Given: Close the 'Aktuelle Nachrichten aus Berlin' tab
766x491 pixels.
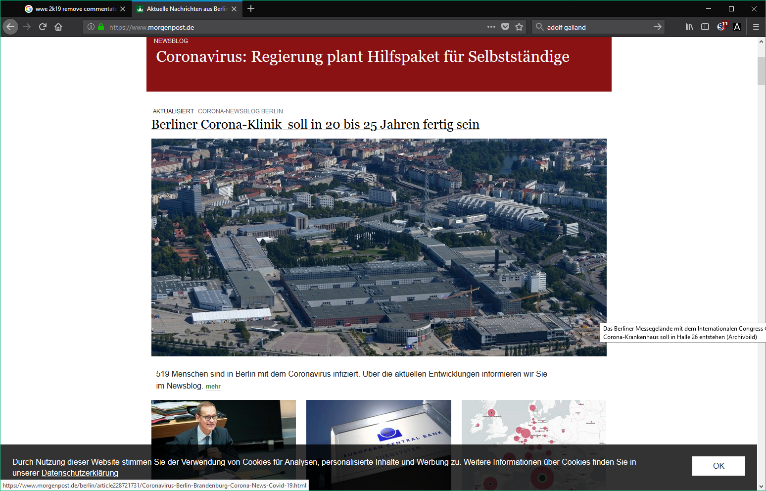Looking at the screenshot, I should coord(234,9).
